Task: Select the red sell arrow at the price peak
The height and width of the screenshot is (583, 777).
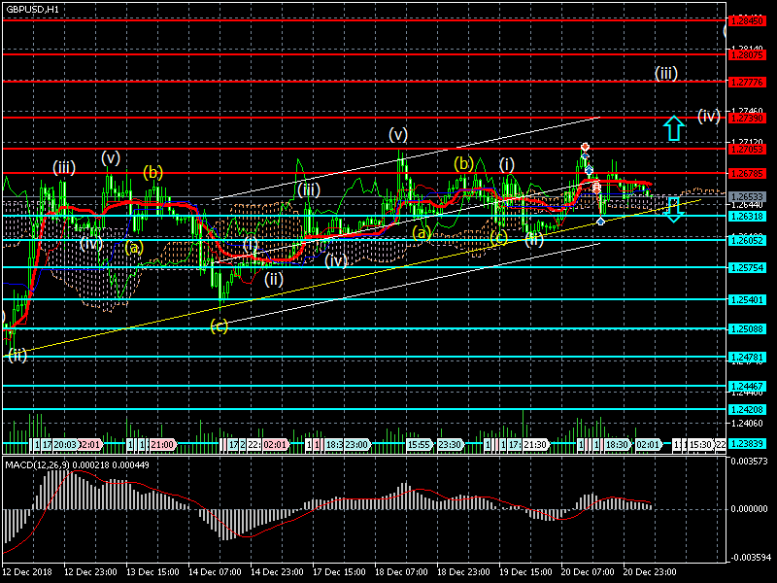Action: click(585, 147)
